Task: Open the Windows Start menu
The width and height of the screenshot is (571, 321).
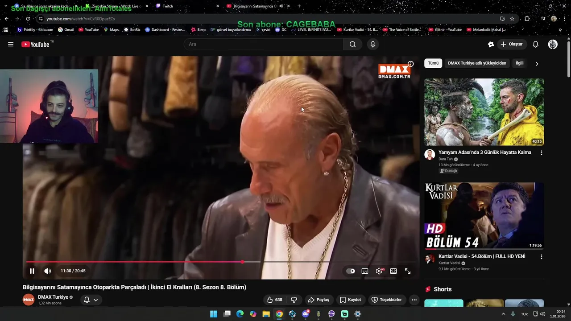Action: click(x=214, y=314)
